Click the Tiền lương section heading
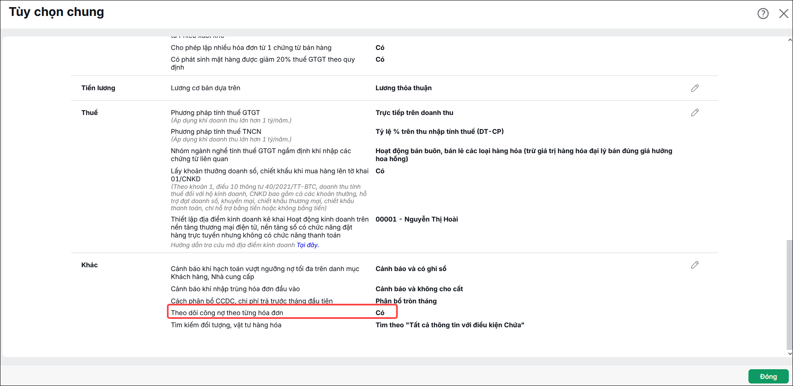 98,88
